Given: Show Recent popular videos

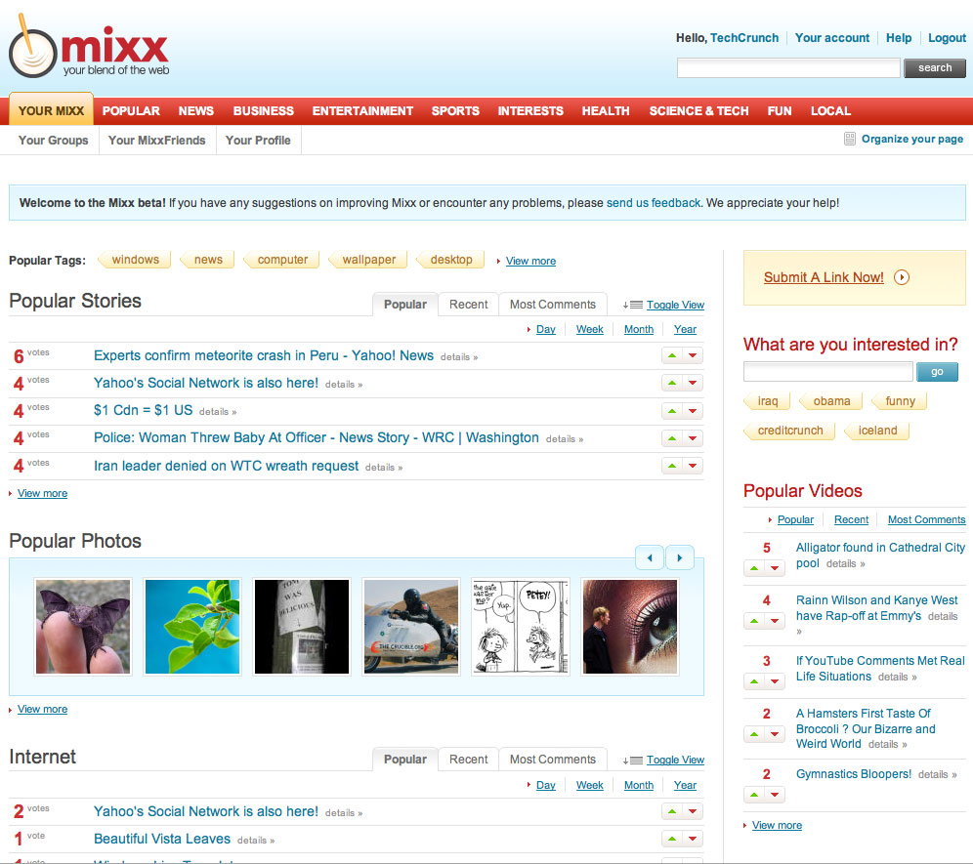Looking at the screenshot, I should (851, 519).
